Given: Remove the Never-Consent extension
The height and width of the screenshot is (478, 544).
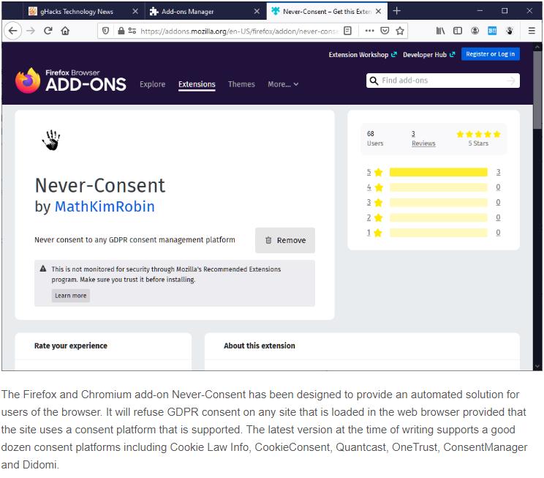Looking at the screenshot, I should tap(285, 240).
